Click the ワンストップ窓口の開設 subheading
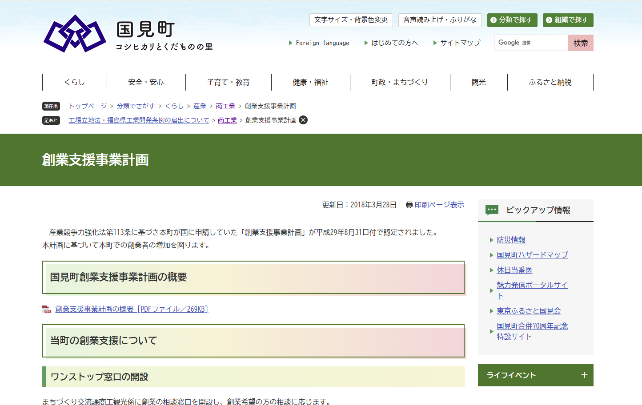The width and height of the screenshot is (642, 405). tap(99, 377)
